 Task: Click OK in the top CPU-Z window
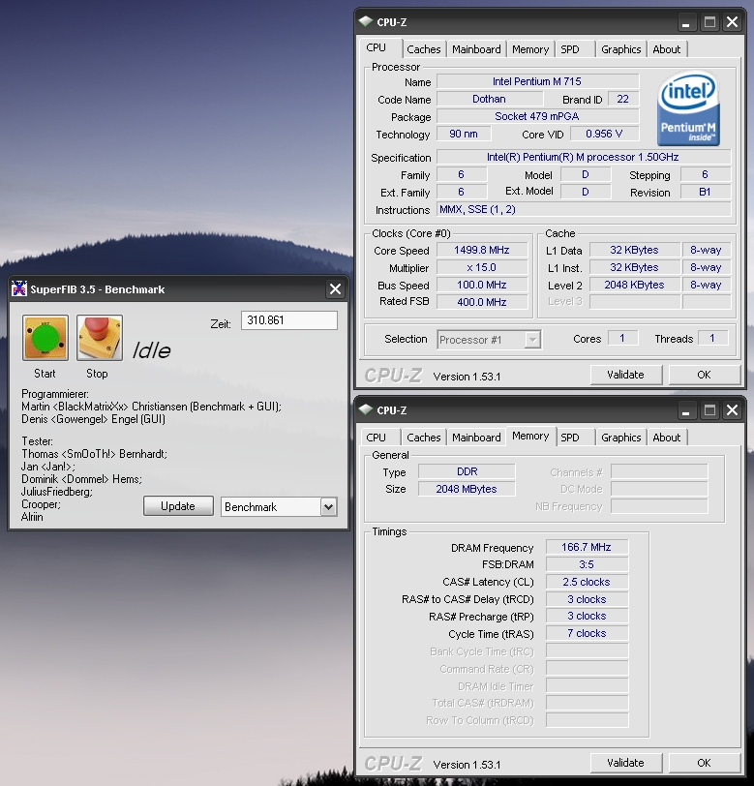[704, 375]
